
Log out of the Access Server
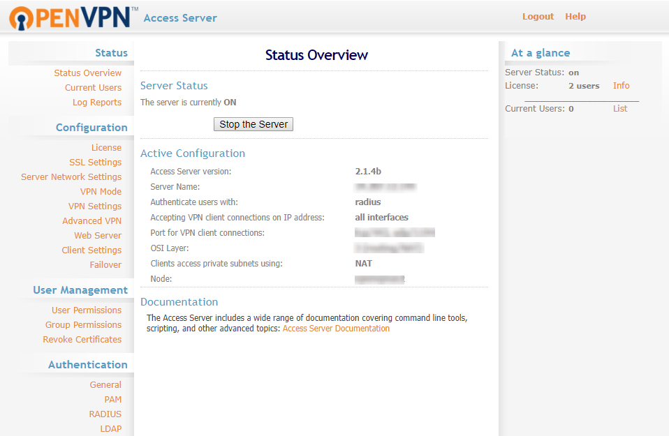(x=538, y=16)
